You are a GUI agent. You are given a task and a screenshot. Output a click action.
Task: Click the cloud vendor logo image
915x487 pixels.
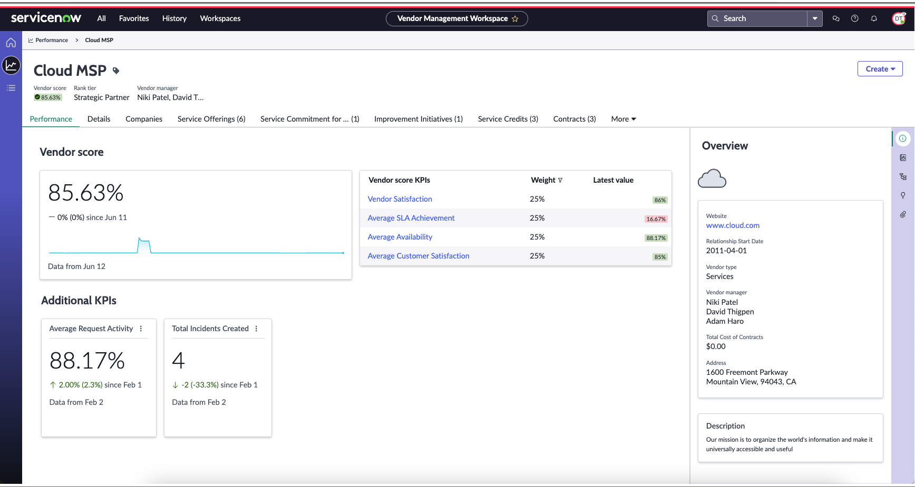712,178
